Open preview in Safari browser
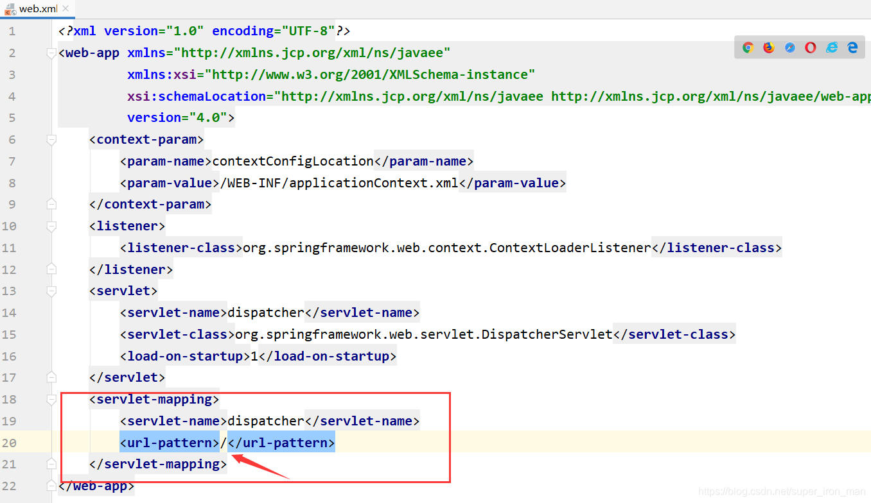The image size is (871, 503). tap(790, 47)
